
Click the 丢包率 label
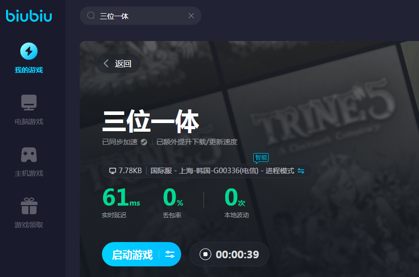coord(172,215)
